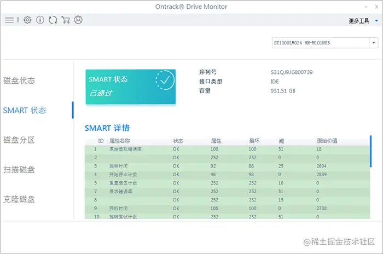Click the interface type value IDE

[275, 82]
